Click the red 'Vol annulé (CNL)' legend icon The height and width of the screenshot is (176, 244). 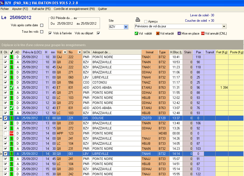pos(203,33)
